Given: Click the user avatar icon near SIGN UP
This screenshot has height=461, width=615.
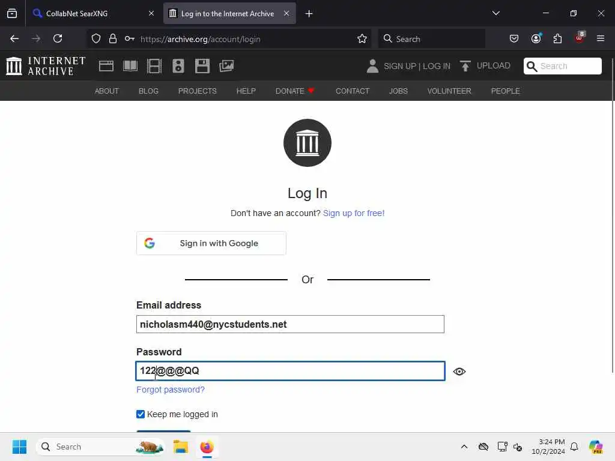Looking at the screenshot, I should click(x=372, y=66).
